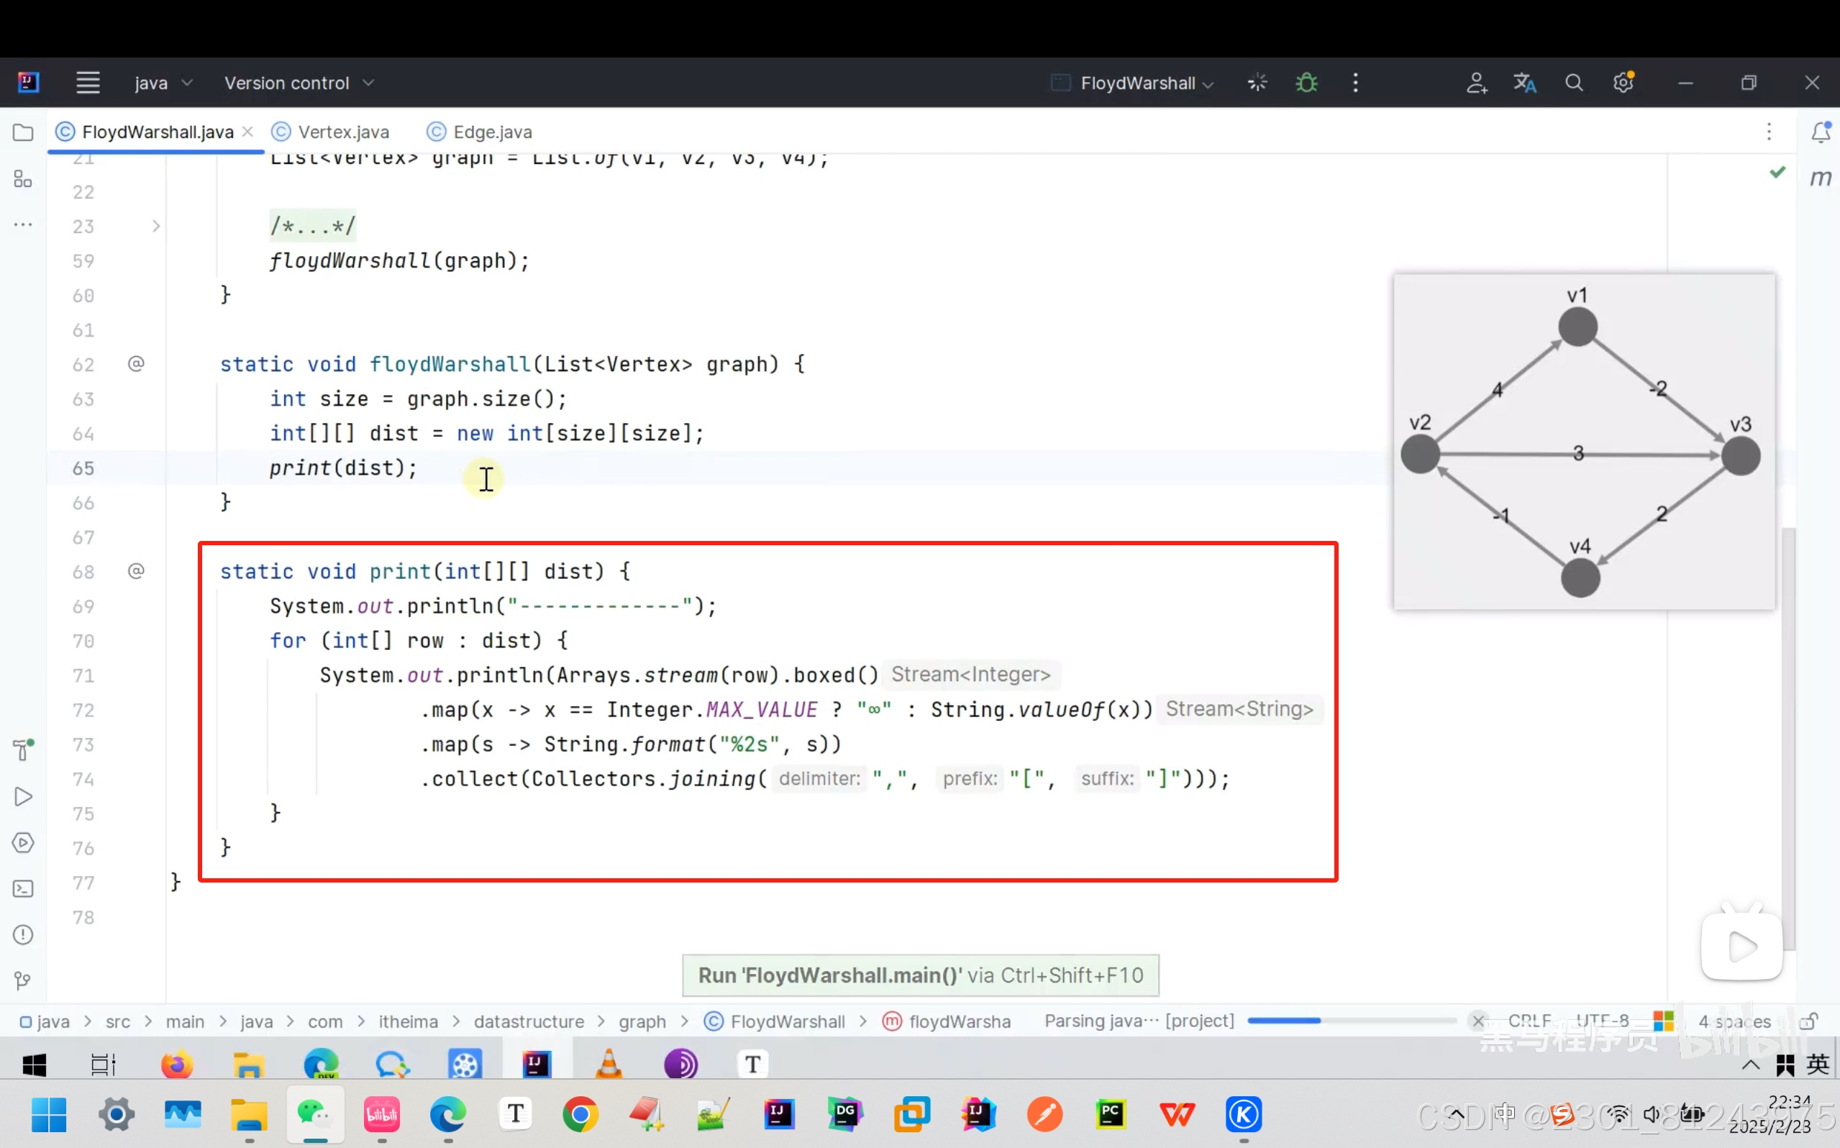The height and width of the screenshot is (1148, 1840).
Task: Click the datastructure breadcrumb
Action: 528,1022
